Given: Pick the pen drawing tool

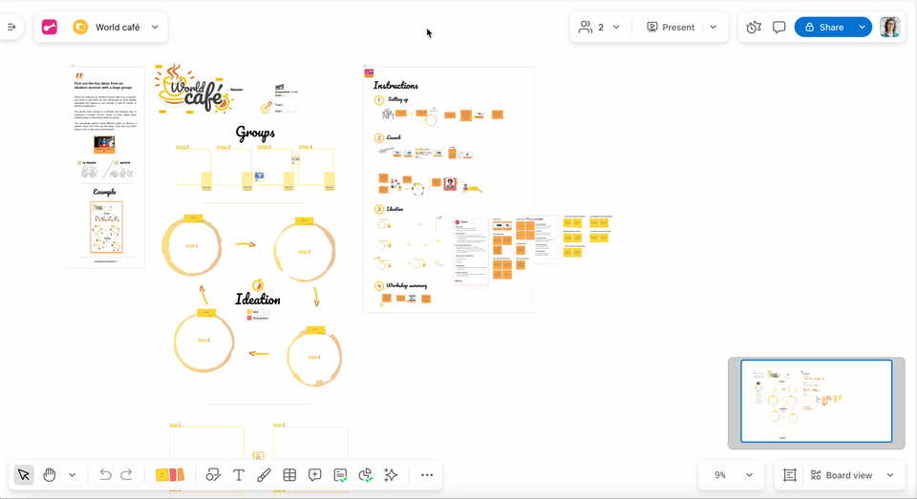Looking at the screenshot, I should tap(265, 475).
